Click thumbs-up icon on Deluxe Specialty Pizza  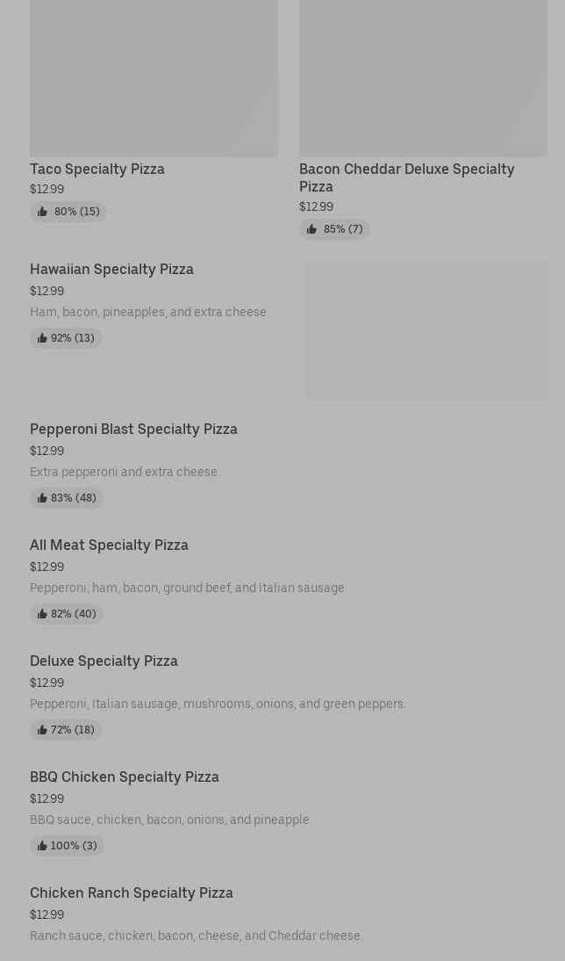42,730
